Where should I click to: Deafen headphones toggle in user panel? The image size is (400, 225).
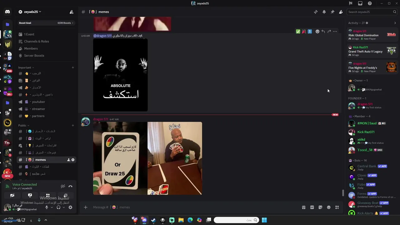[58, 207]
